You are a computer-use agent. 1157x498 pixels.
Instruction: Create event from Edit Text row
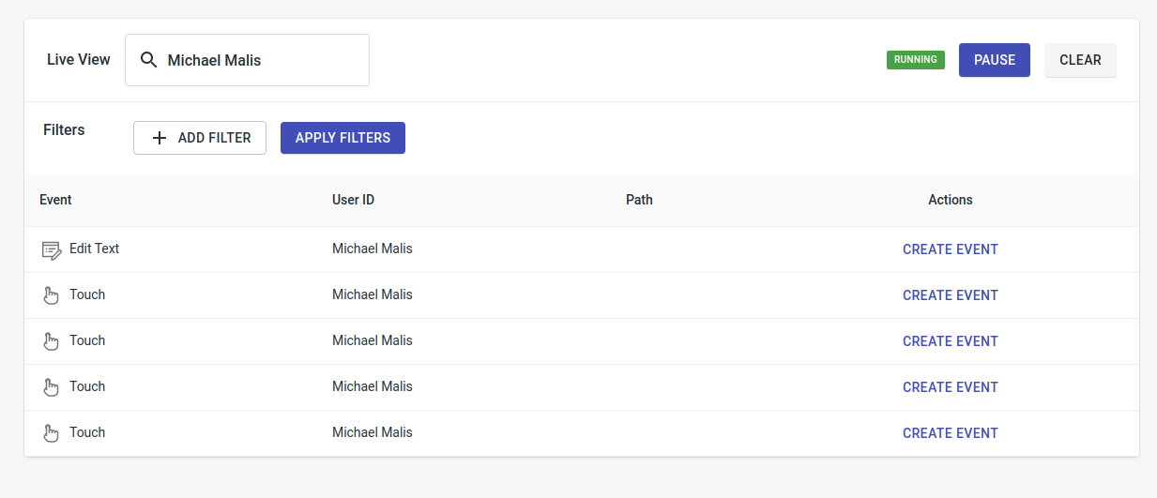[x=951, y=249]
